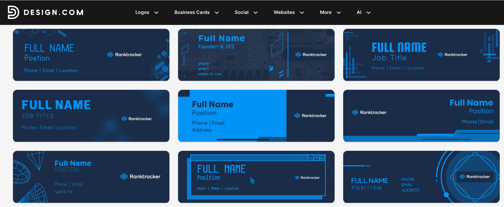Click the Ranktracker logo on the halftone card

point(137,119)
